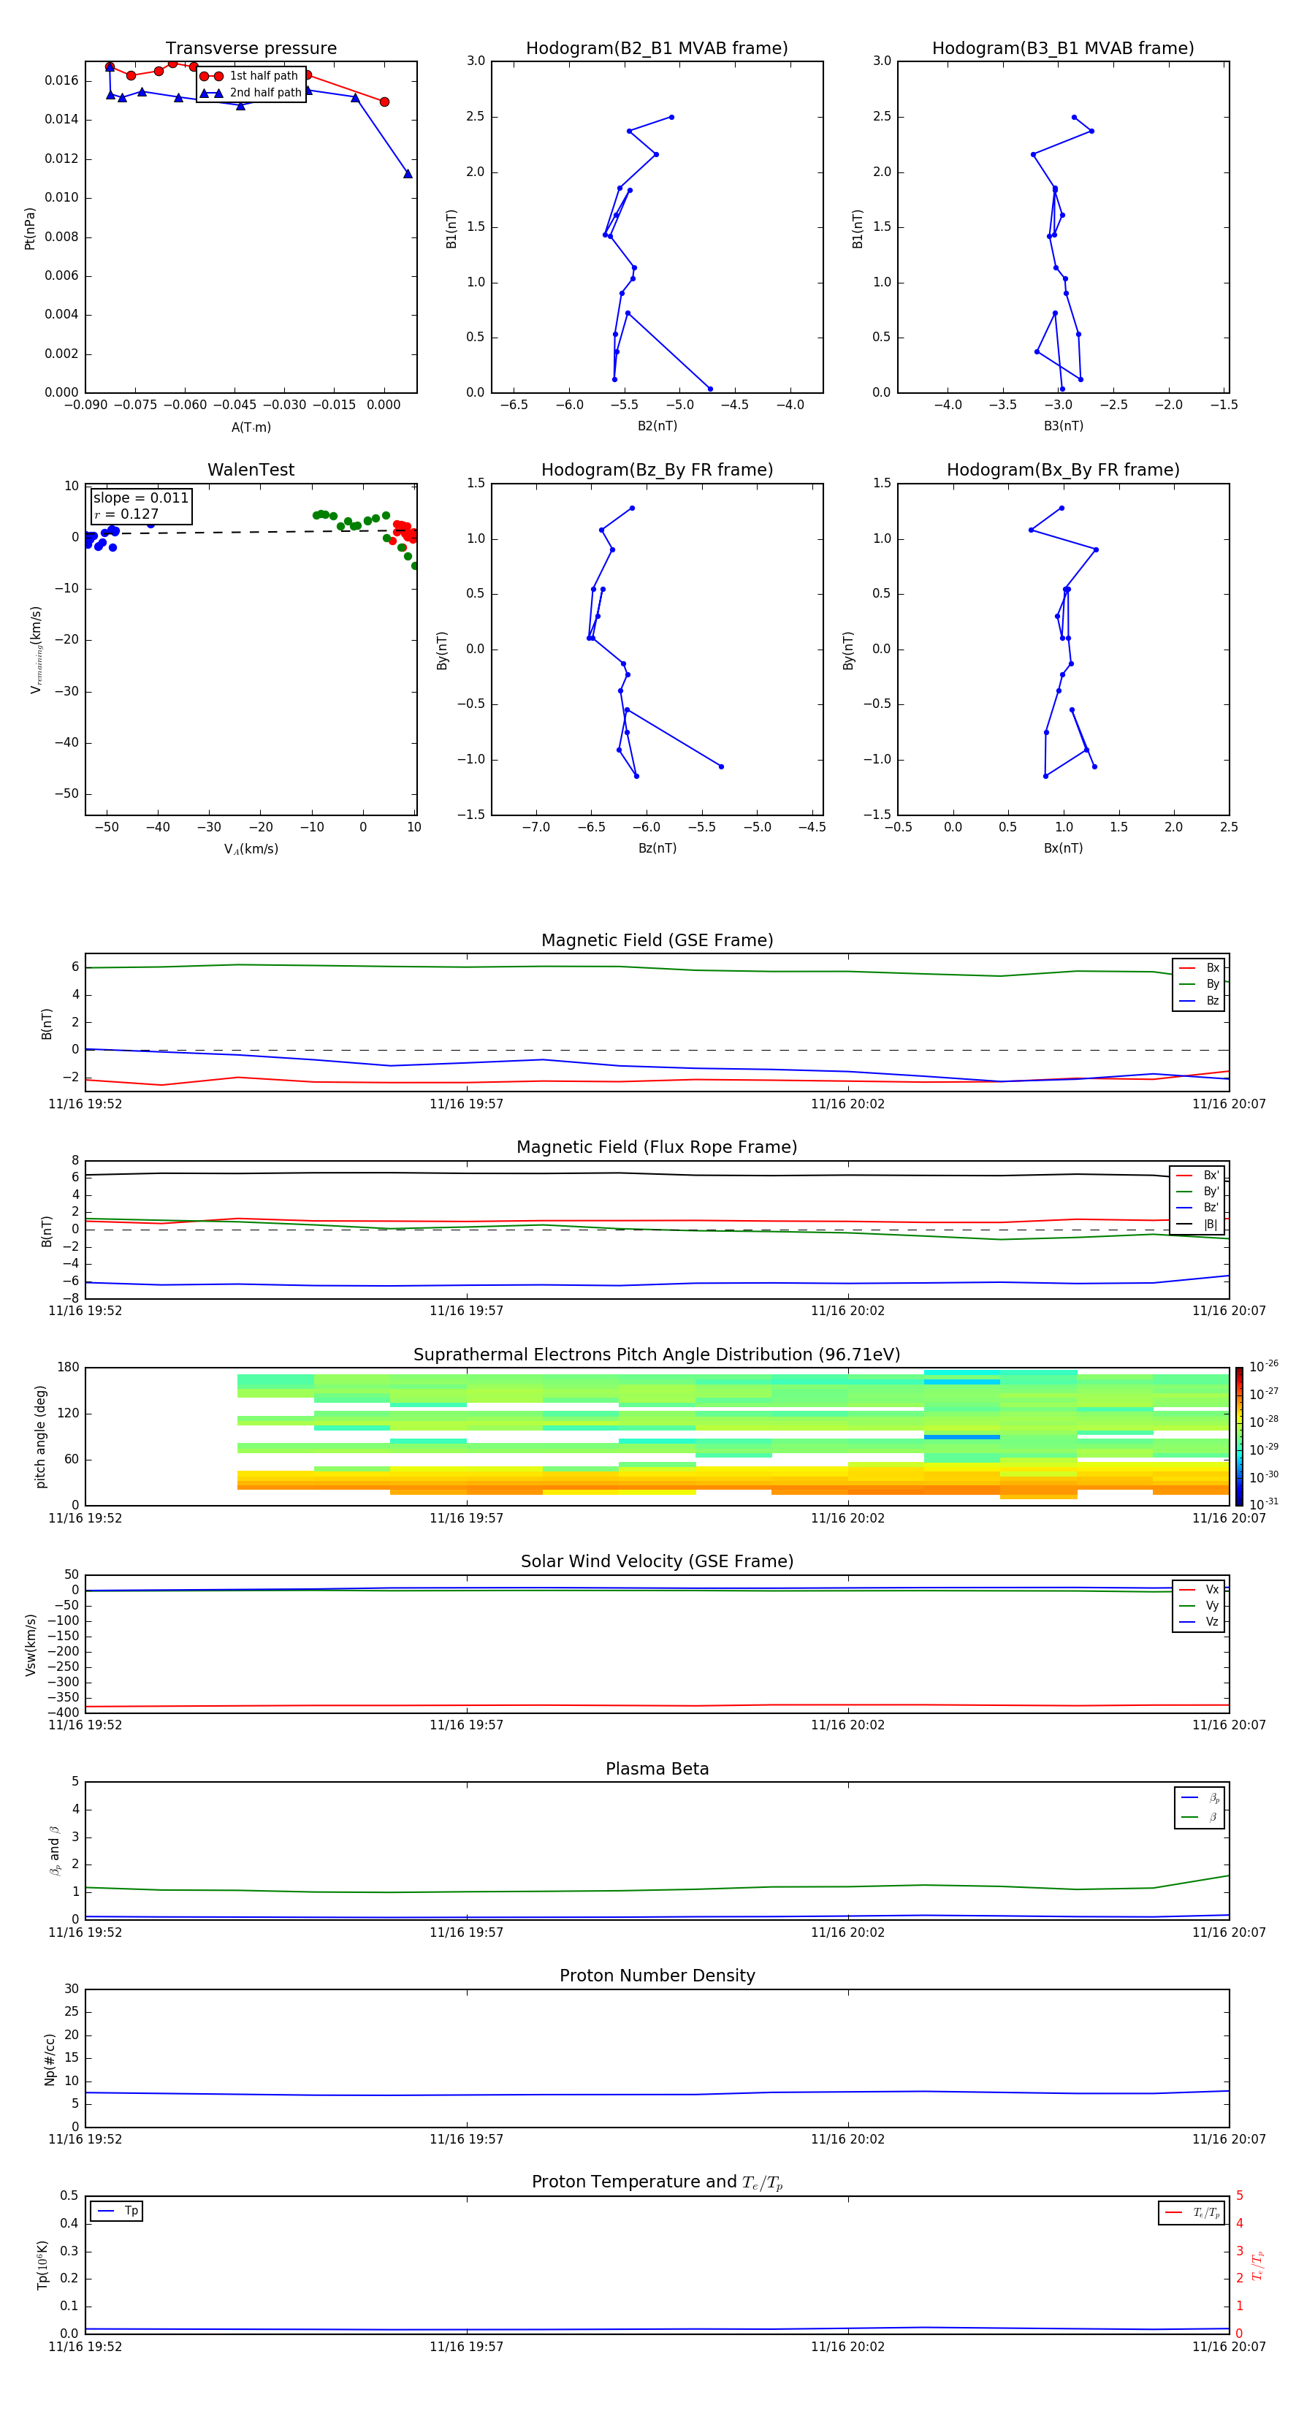Click the 'Bx(nT)' x-axis label
The image size is (1315, 2411).
tap(1063, 848)
